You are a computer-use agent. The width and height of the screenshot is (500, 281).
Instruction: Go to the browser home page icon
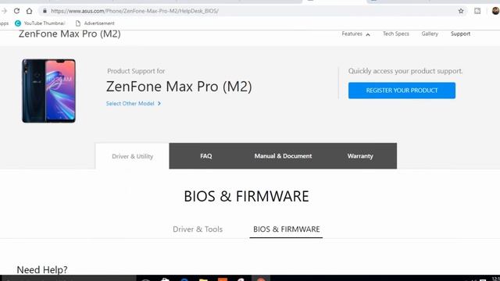30,11
